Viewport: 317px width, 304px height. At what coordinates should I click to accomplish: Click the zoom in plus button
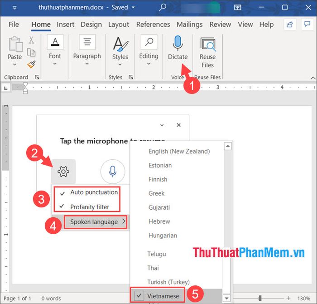[288, 298]
